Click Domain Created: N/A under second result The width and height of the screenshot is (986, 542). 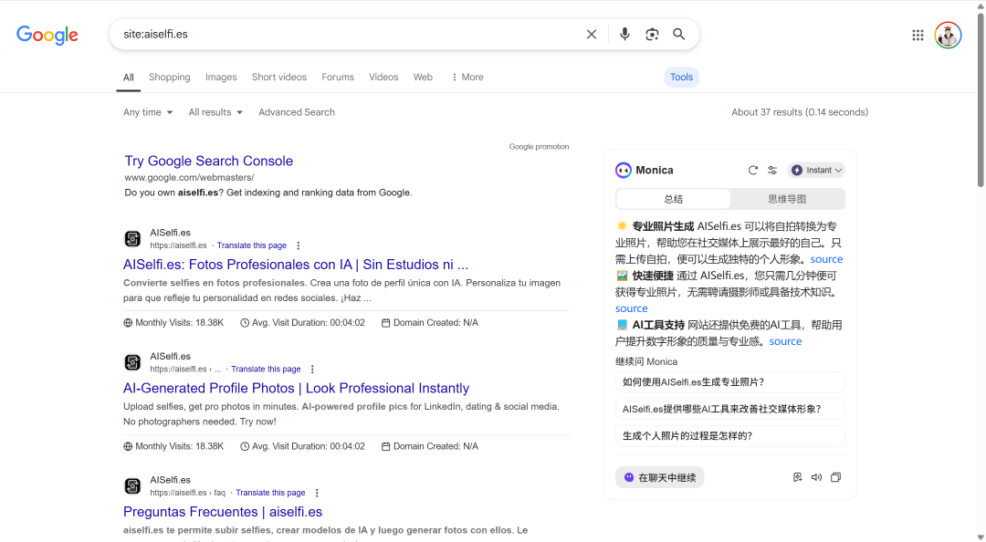pos(430,446)
